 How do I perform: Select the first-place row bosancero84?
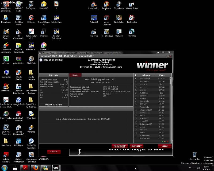pos(152,79)
